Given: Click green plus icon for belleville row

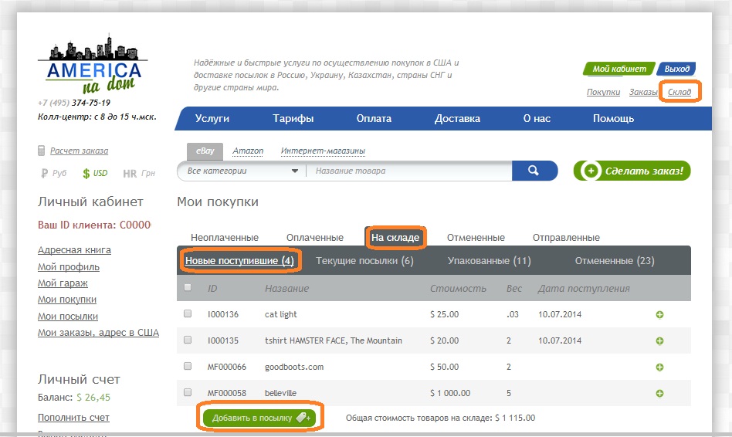Looking at the screenshot, I should point(659,393).
